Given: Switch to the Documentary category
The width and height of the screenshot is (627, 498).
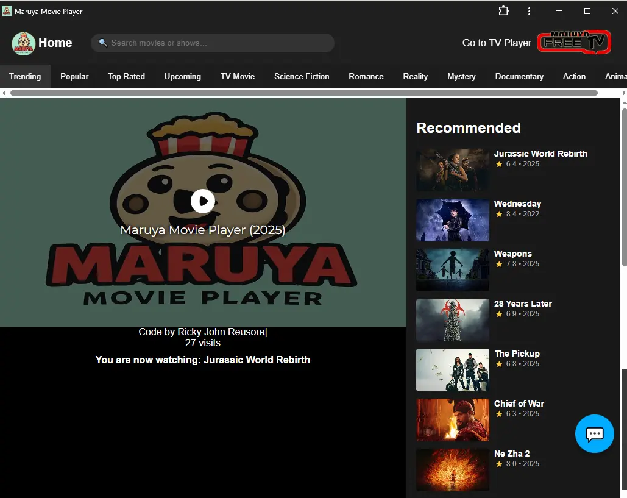Looking at the screenshot, I should coord(519,76).
